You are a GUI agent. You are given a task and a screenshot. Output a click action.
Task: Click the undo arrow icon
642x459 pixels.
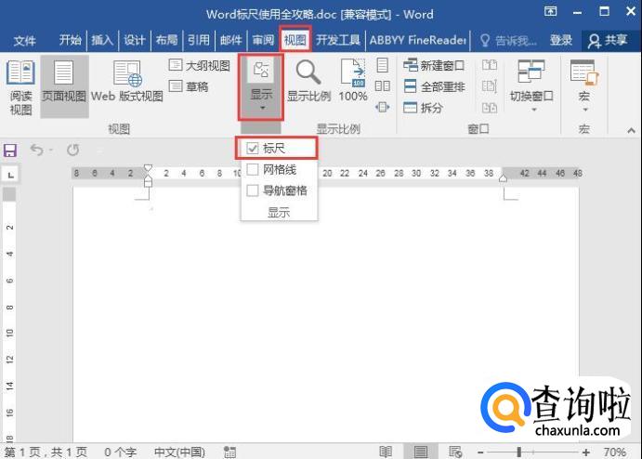pos(36,150)
